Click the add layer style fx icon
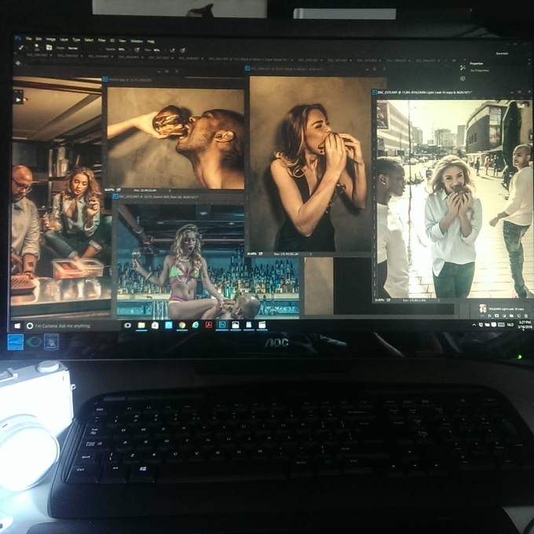This screenshot has height=534, width=534. [x=490, y=316]
